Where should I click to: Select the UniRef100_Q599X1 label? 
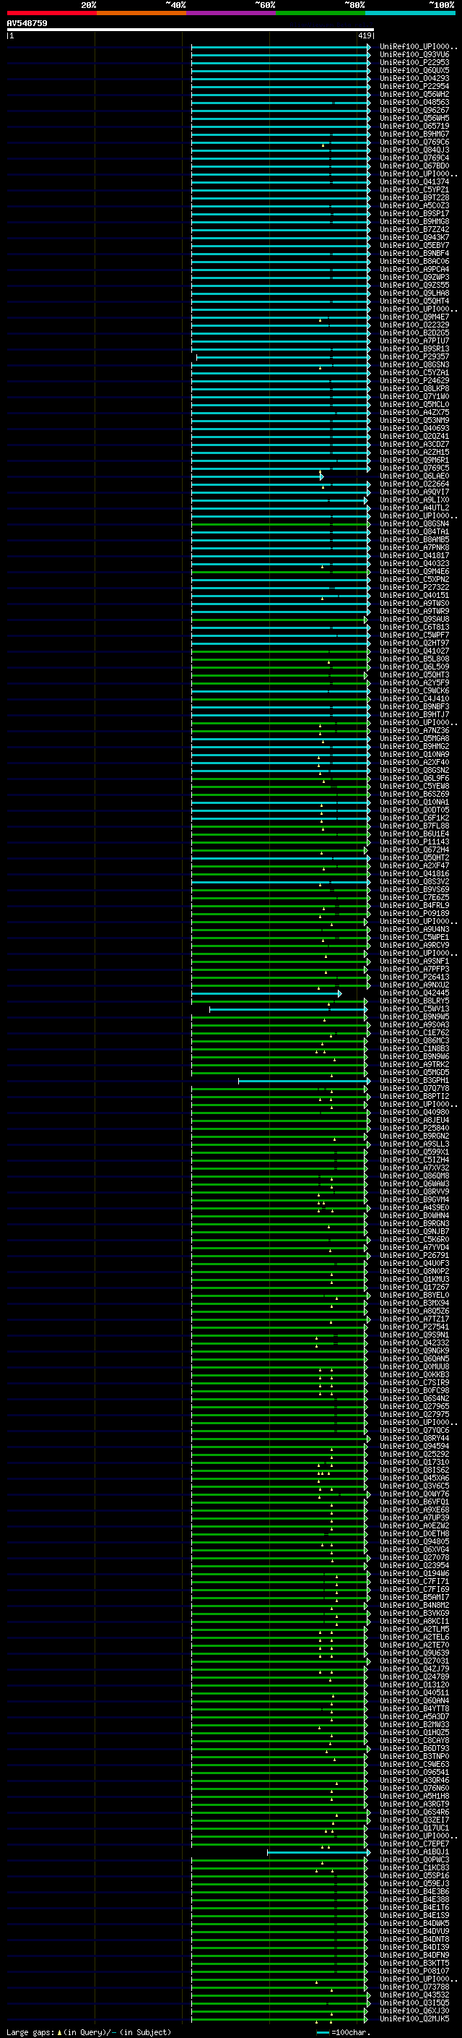pyautogui.click(x=414, y=1152)
